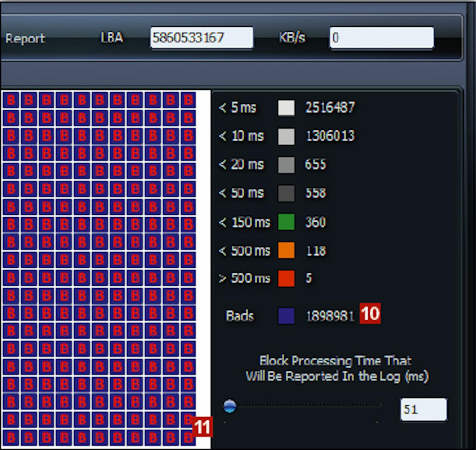The image size is (476, 450).
Task: Click the KB/s speed field
Action: 381,38
